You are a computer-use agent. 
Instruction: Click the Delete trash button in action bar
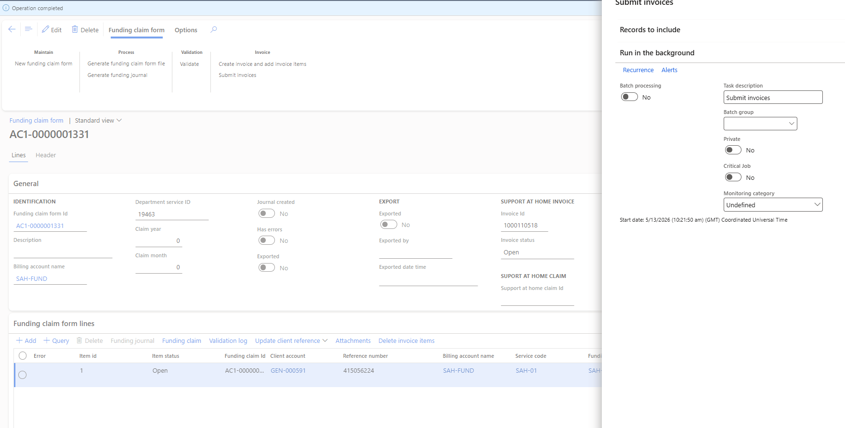(85, 30)
